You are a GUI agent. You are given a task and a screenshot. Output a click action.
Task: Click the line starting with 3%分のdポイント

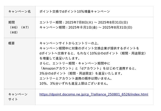(81, 73)
